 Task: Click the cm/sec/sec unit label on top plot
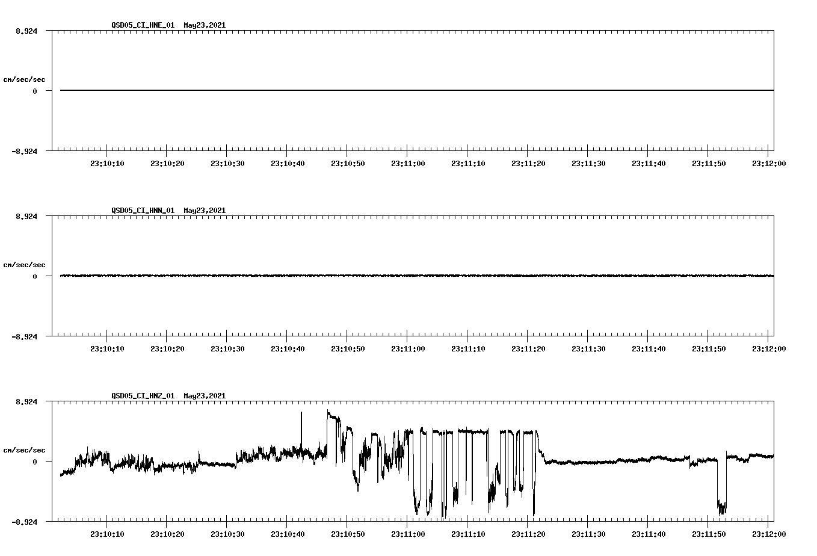coord(24,78)
